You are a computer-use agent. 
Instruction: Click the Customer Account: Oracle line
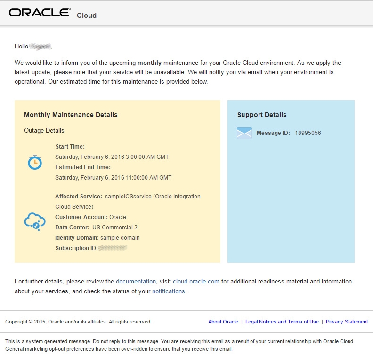pyautogui.click(x=90, y=217)
